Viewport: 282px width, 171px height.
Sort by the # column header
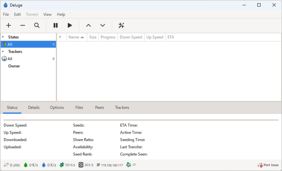[x=62, y=37]
